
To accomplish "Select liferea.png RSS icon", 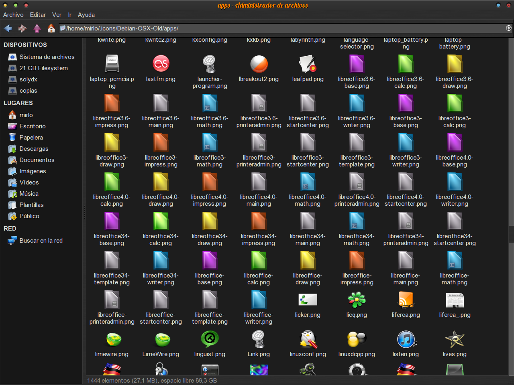I will [x=406, y=300].
